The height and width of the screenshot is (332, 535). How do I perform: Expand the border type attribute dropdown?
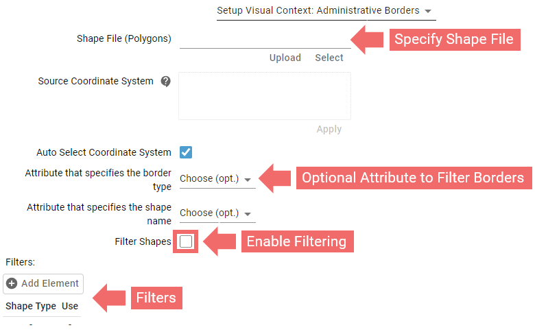(x=217, y=179)
